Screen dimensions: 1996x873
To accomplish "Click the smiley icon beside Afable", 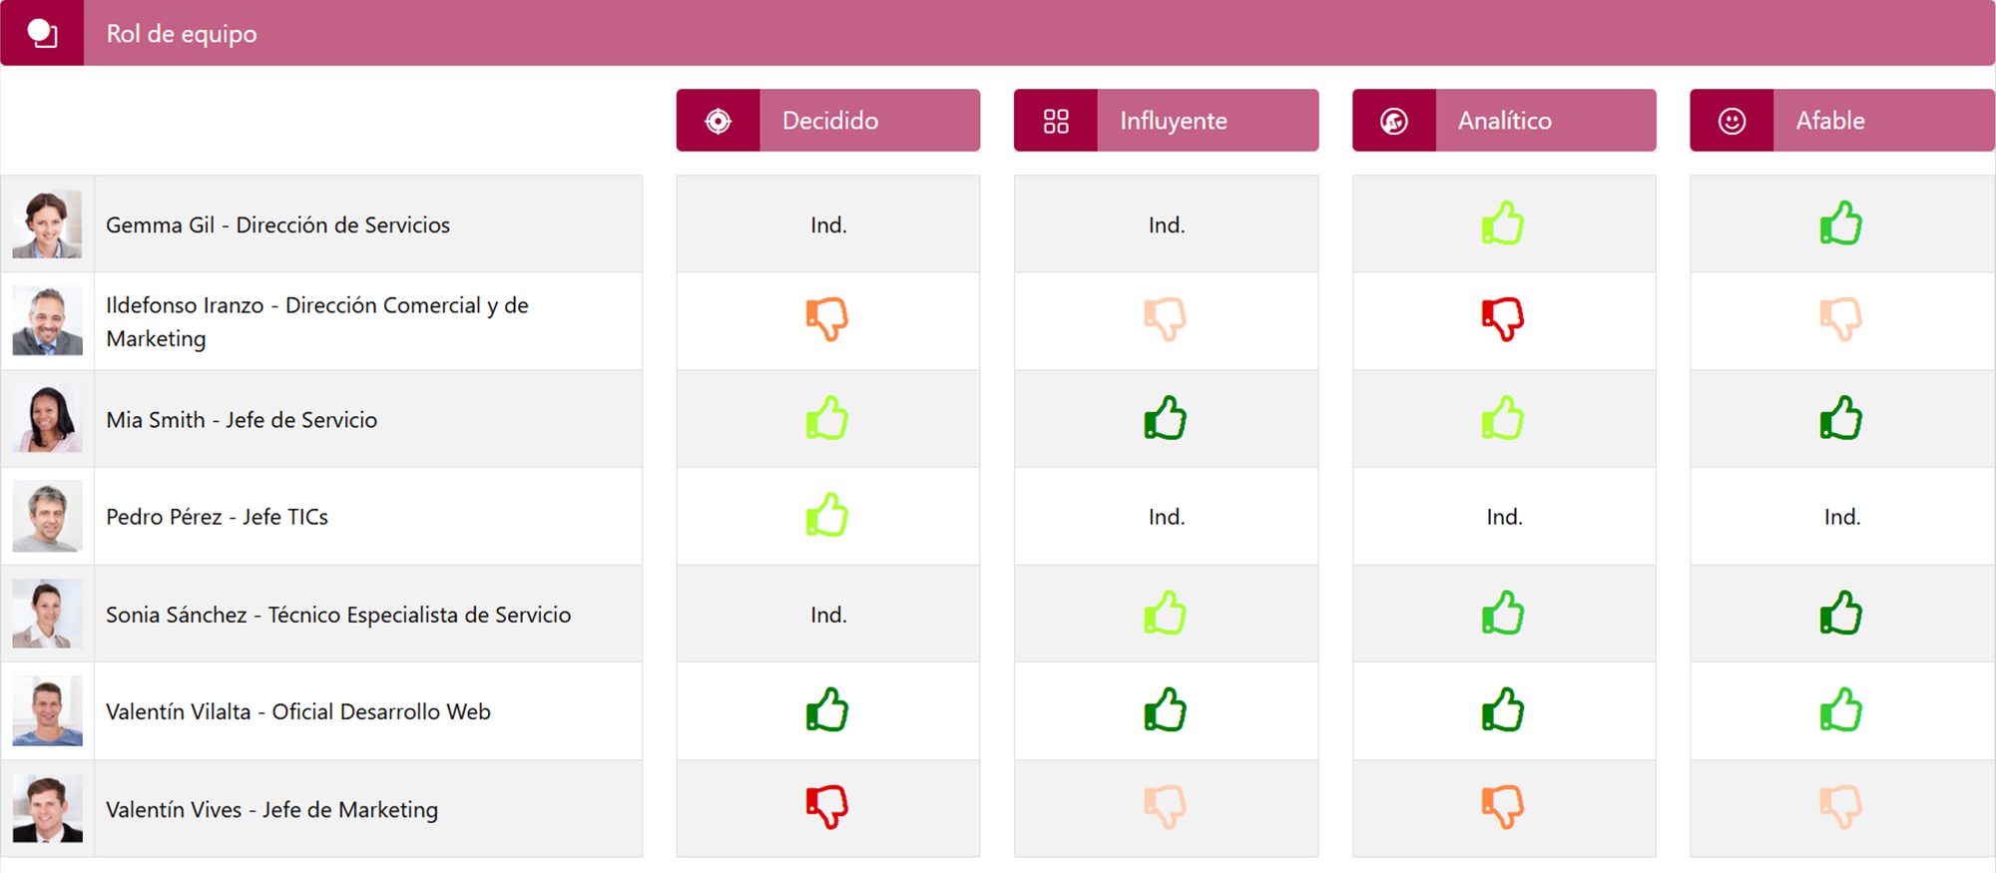I will tap(1732, 121).
